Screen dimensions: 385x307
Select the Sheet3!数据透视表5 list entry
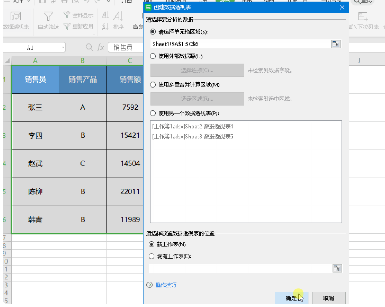tap(192, 136)
